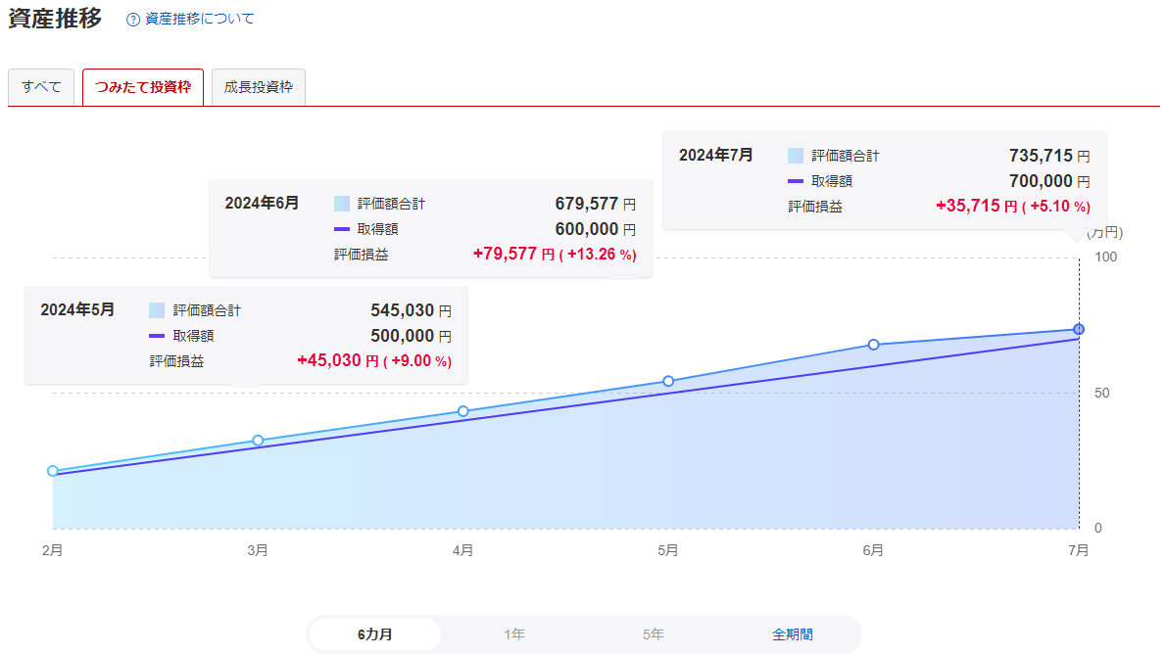This screenshot has height=656, width=1166.
Task: Select the 4月 data point circle on chart
Action: pyautogui.click(x=463, y=411)
